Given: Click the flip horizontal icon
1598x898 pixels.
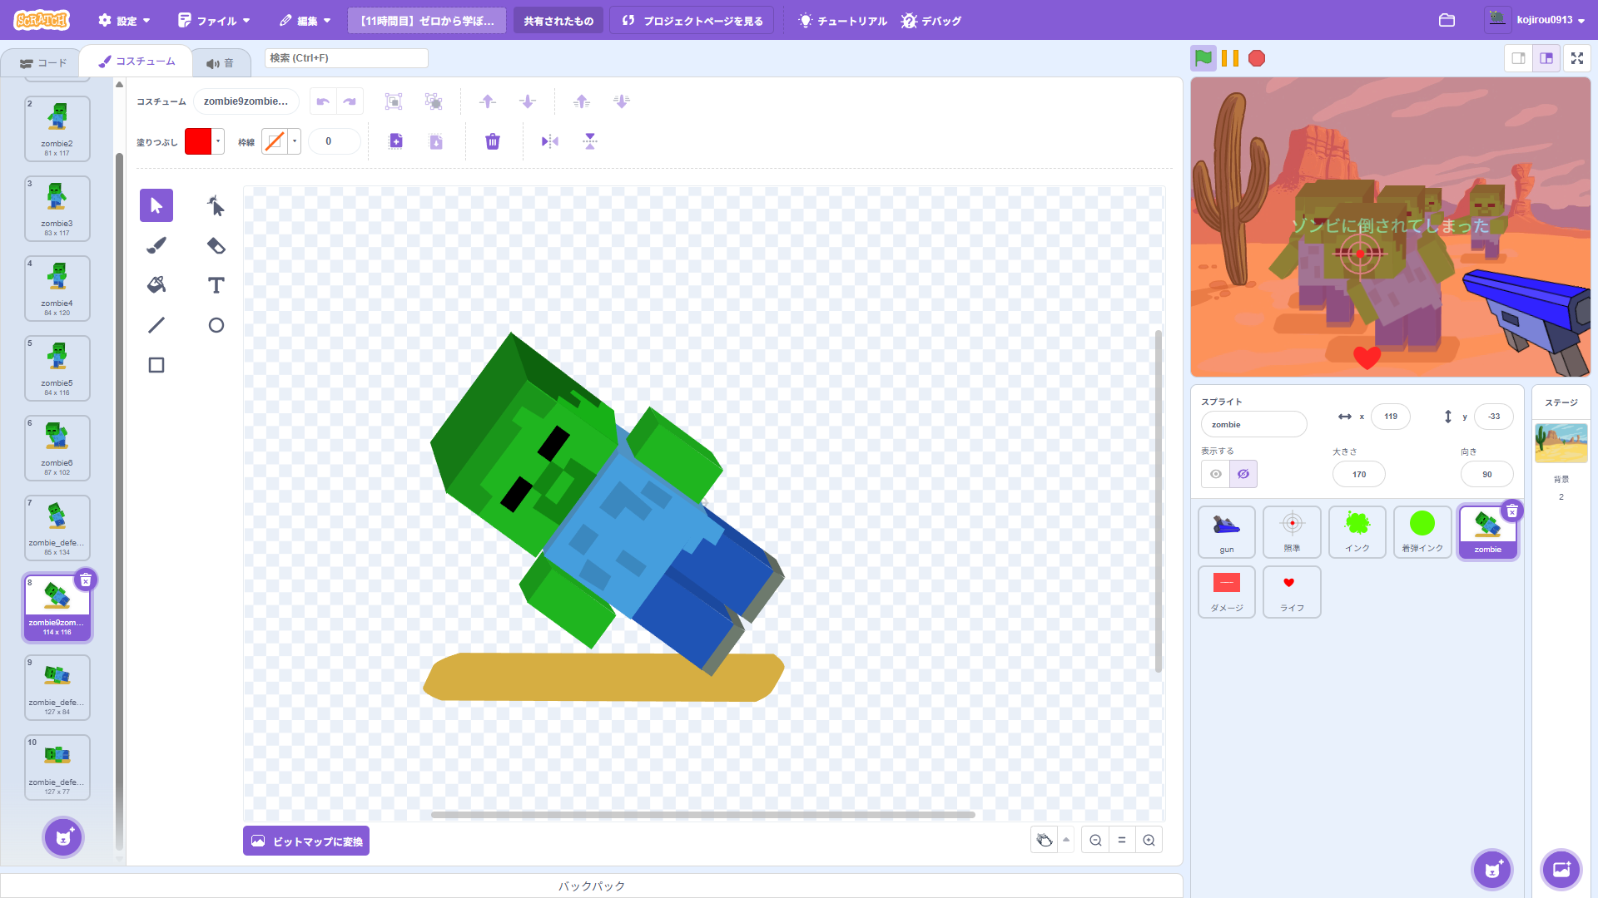Looking at the screenshot, I should click(x=550, y=141).
